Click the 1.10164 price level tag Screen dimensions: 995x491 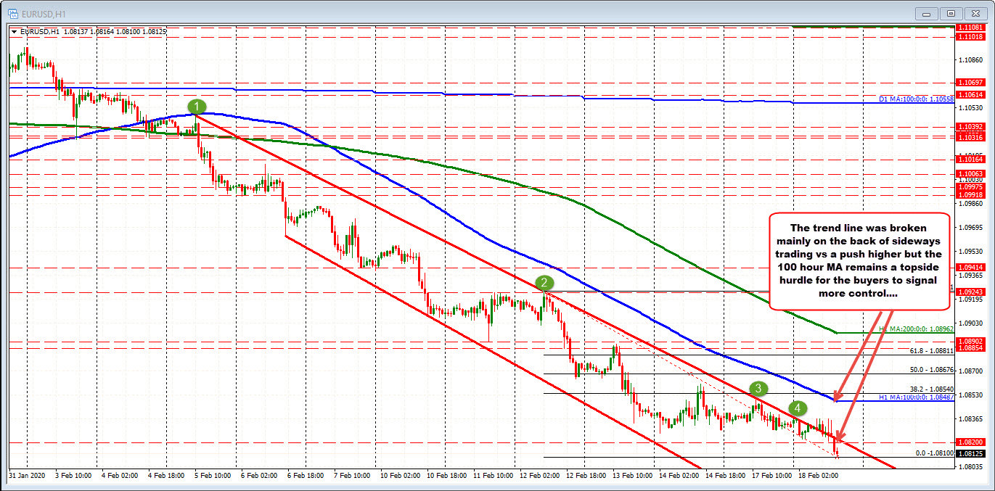pos(970,159)
